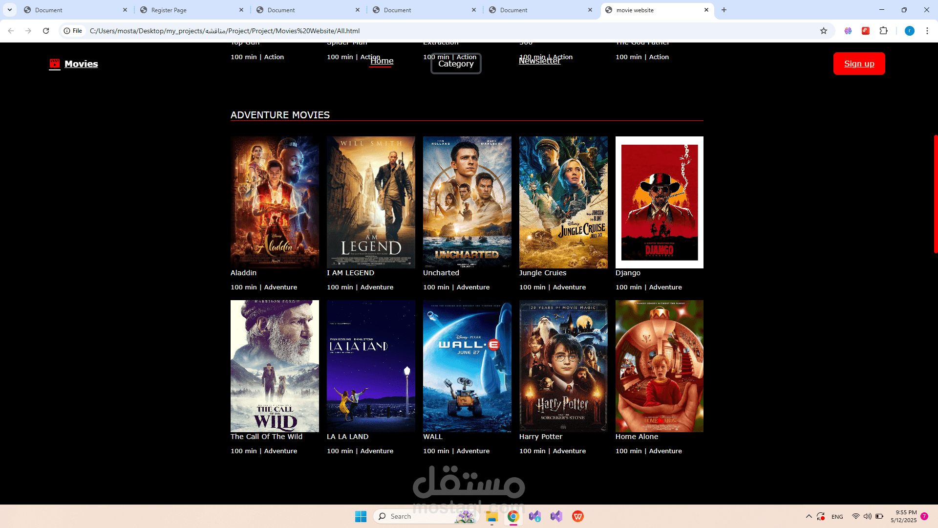This screenshot has height=528, width=938.
Task: Close the movie website tab
Action: 706,10
